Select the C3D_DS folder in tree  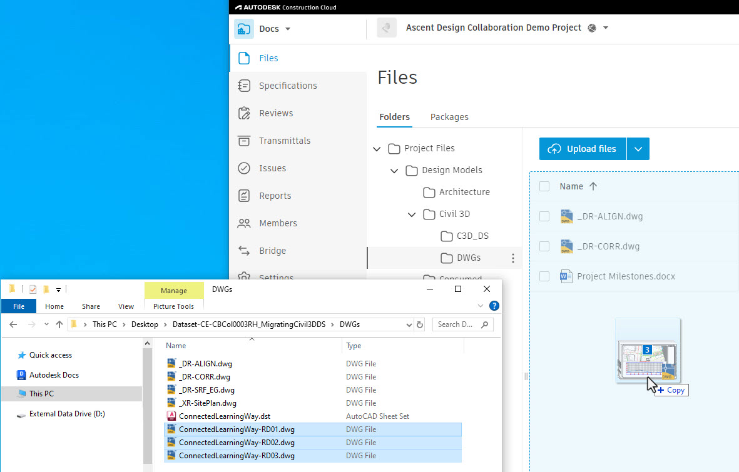[464, 236]
